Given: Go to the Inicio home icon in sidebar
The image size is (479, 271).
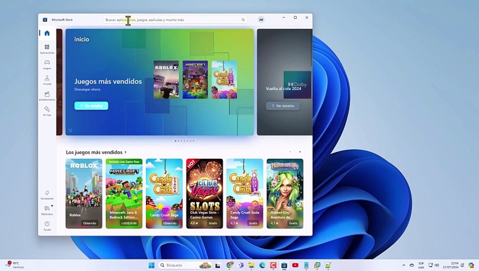Looking at the screenshot, I should point(47,33).
